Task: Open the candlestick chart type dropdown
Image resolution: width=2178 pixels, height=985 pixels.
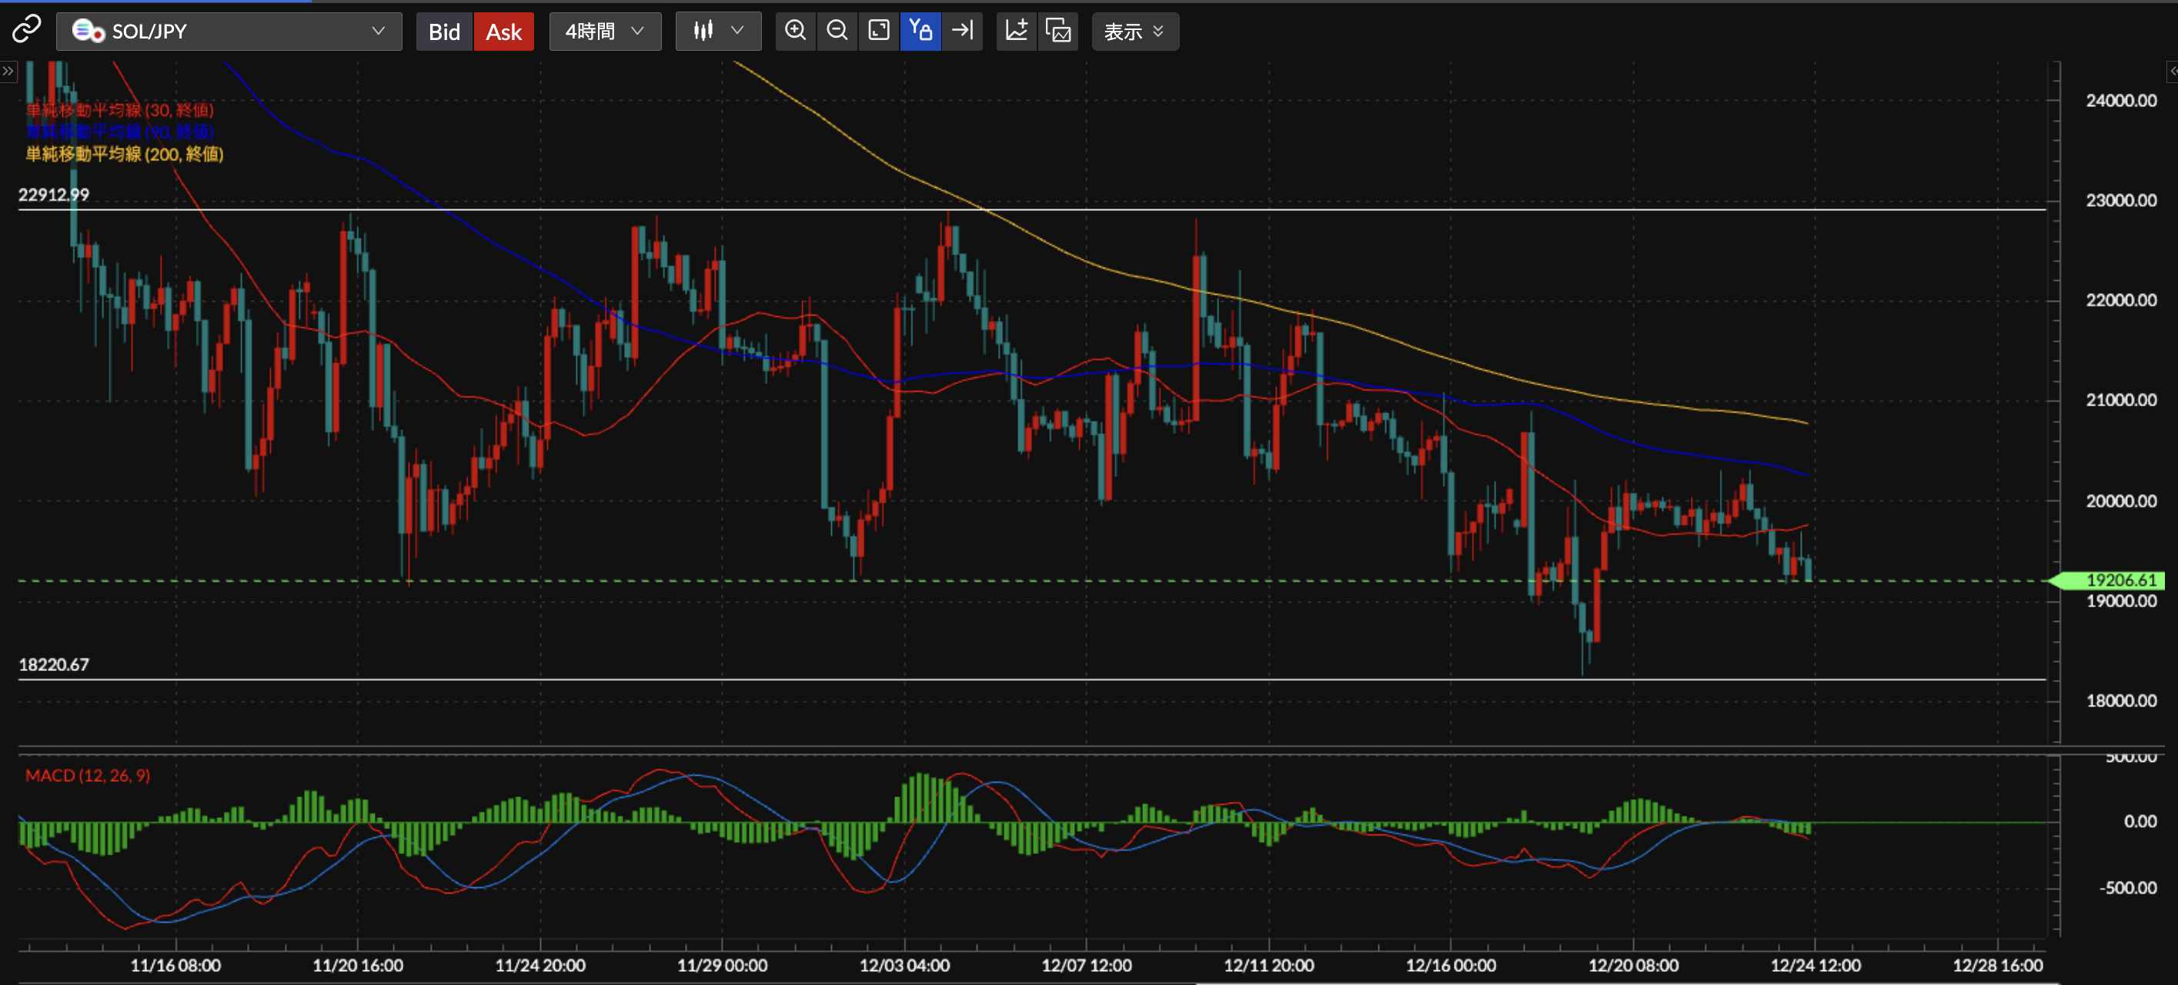Action: pos(718,32)
